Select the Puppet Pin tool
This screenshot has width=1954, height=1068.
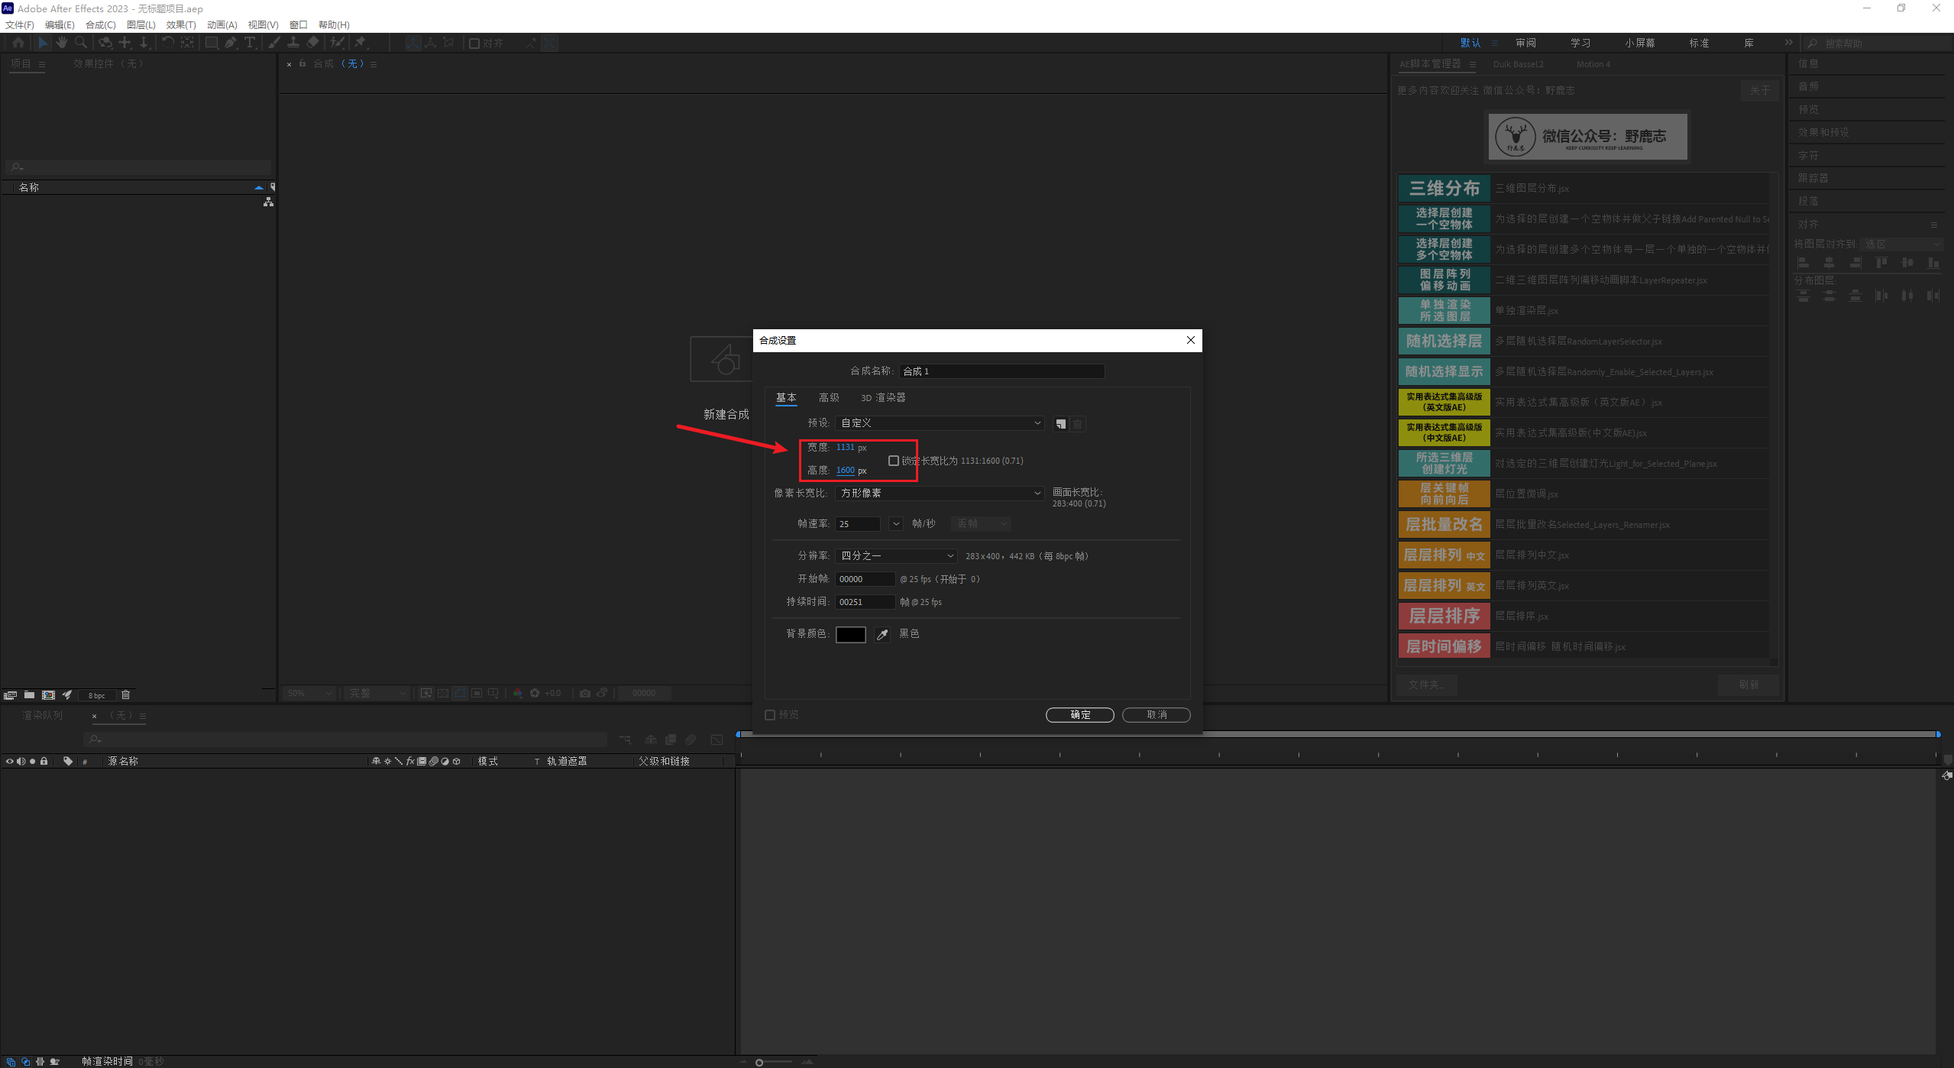(x=361, y=43)
